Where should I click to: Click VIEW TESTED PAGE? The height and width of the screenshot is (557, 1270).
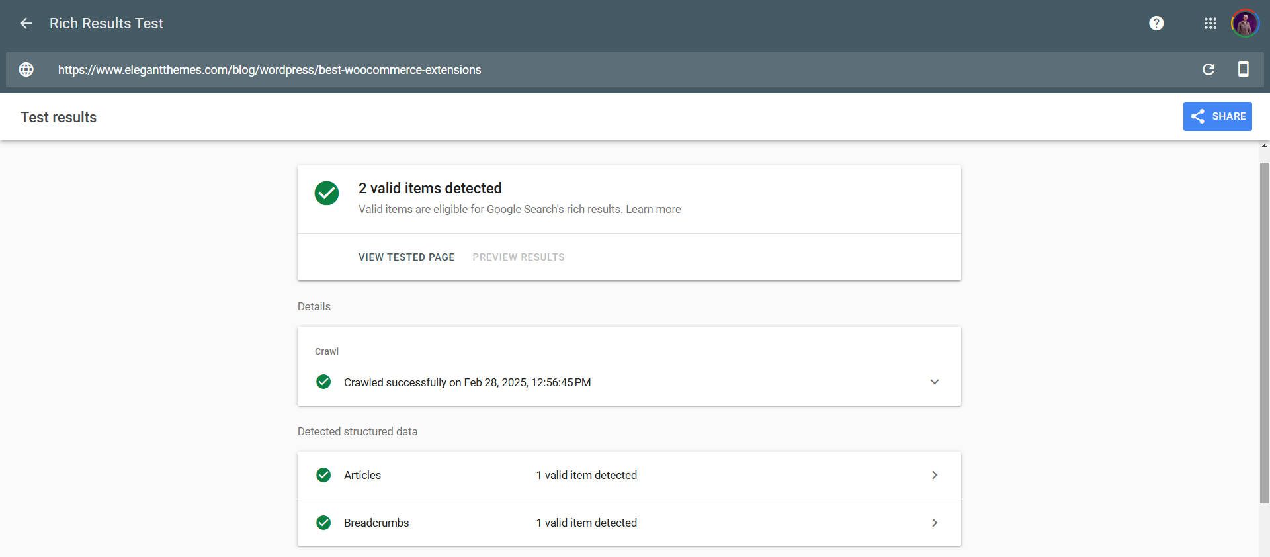pos(406,257)
